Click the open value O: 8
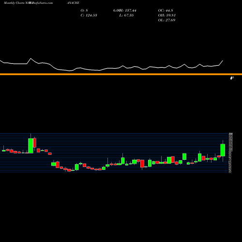 [84, 10]
